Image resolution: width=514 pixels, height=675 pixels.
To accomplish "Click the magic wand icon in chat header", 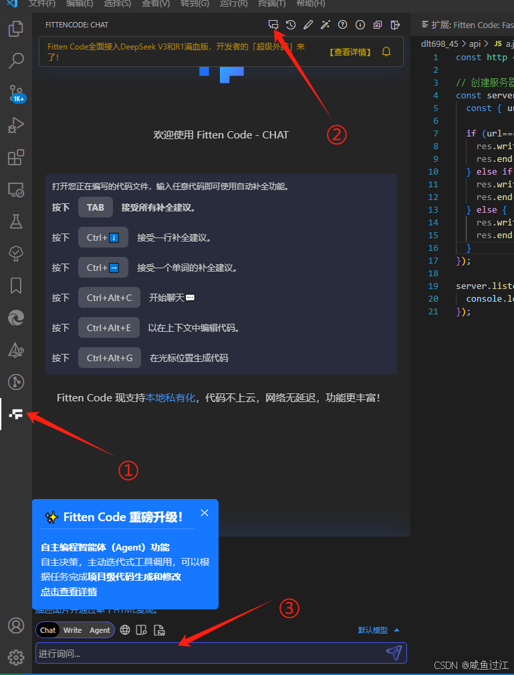I will 325,25.
